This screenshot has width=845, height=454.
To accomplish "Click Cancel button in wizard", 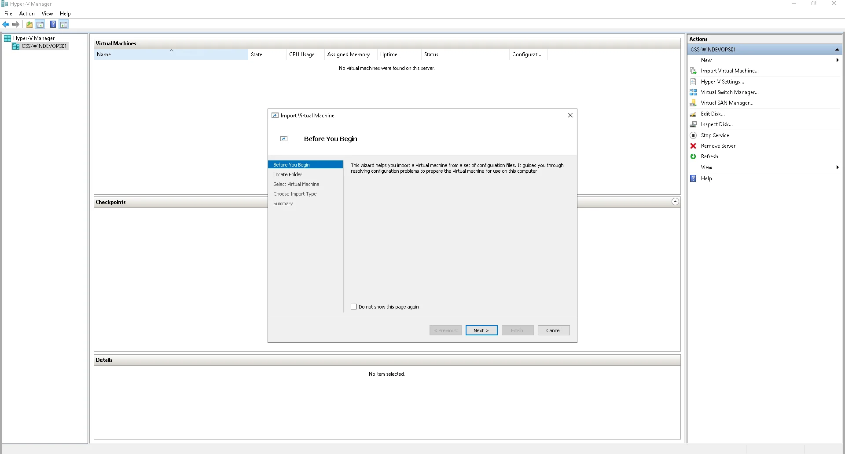I will pyautogui.click(x=554, y=331).
